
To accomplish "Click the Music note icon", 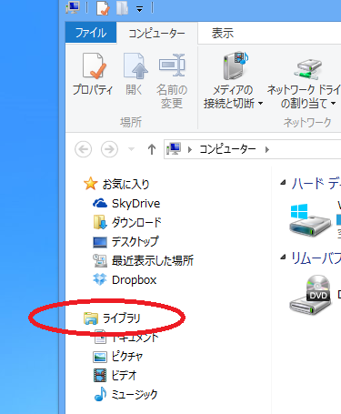I will point(100,394).
